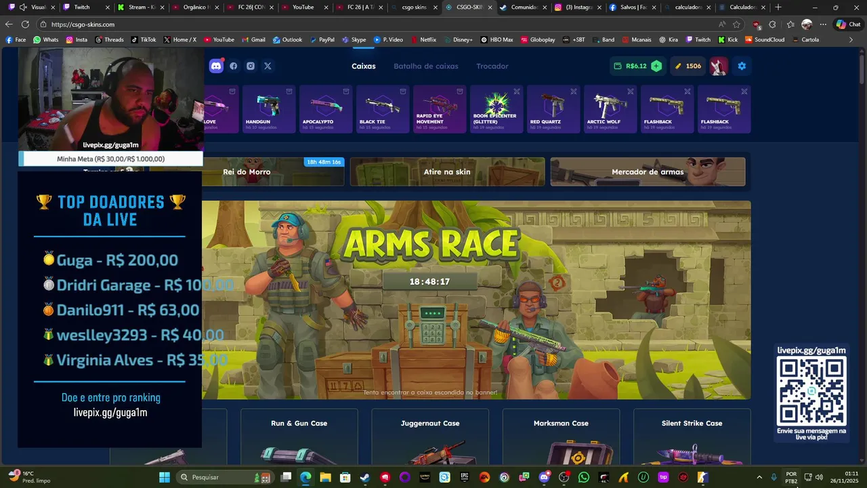This screenshot has width=867, height=488.
Task: Open the SoundCloud bookmark
Action: point(764,40)
